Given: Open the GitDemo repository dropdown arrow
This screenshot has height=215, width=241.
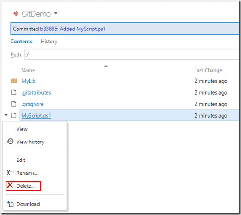Looking at the screenshot, I should 56,13.
